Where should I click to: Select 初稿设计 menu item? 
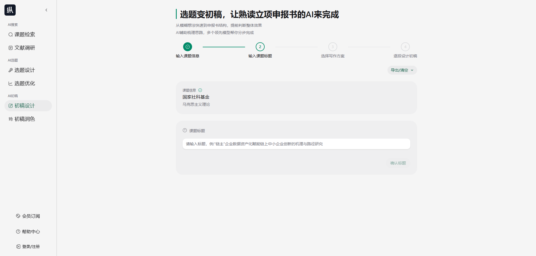point(28,106)
